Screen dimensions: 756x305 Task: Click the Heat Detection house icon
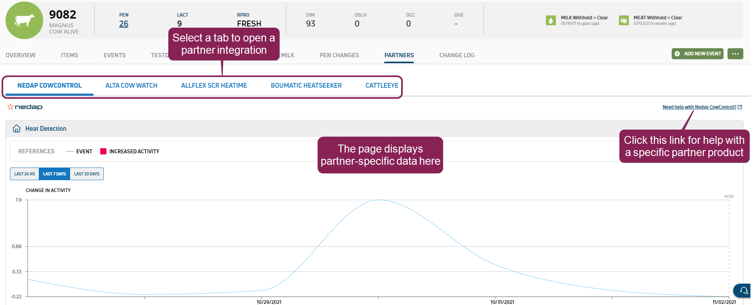coord(17,128)
